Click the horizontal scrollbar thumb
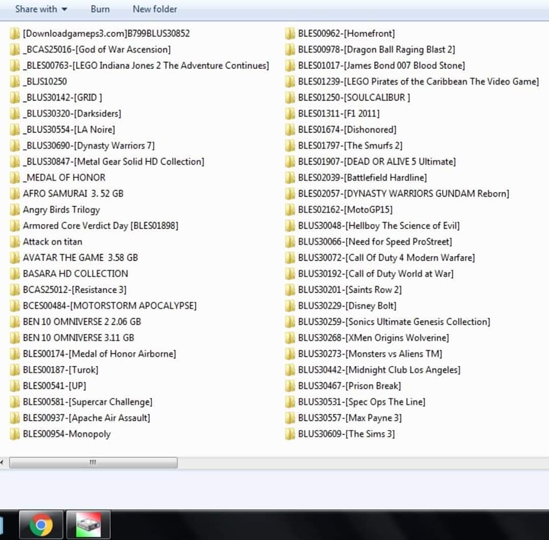Image resolution: width=549 pixels, height=540 pixels. pos(93,463)
